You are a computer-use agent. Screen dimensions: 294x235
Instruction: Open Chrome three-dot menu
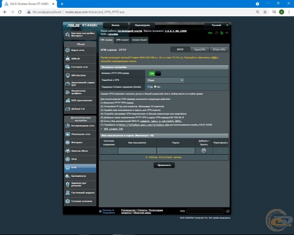coord(289,12)
